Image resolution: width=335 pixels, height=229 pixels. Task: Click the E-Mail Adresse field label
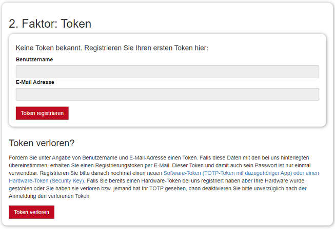pos(35,82)
